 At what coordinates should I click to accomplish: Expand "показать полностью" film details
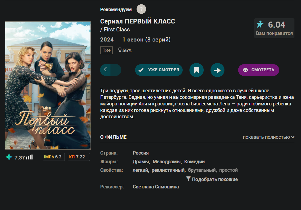(x=268, y=137)
